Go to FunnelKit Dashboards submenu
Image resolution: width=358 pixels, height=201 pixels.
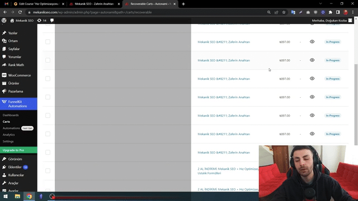tap(11, 115)
